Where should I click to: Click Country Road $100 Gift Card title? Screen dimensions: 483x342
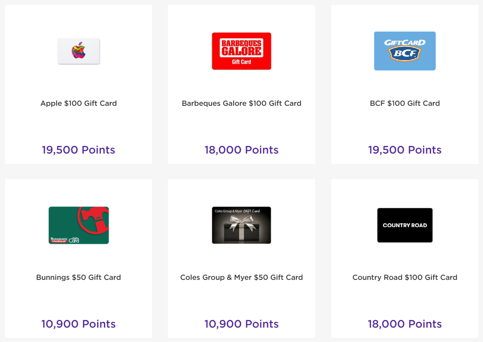pyautogui.click(x=405, y=277)
